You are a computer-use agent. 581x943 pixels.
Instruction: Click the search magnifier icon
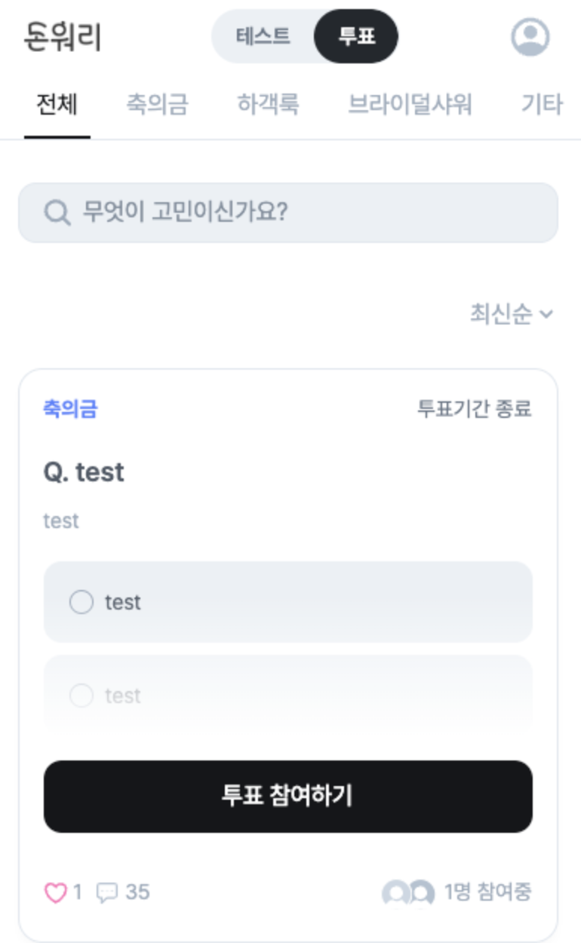click(57, 212)
